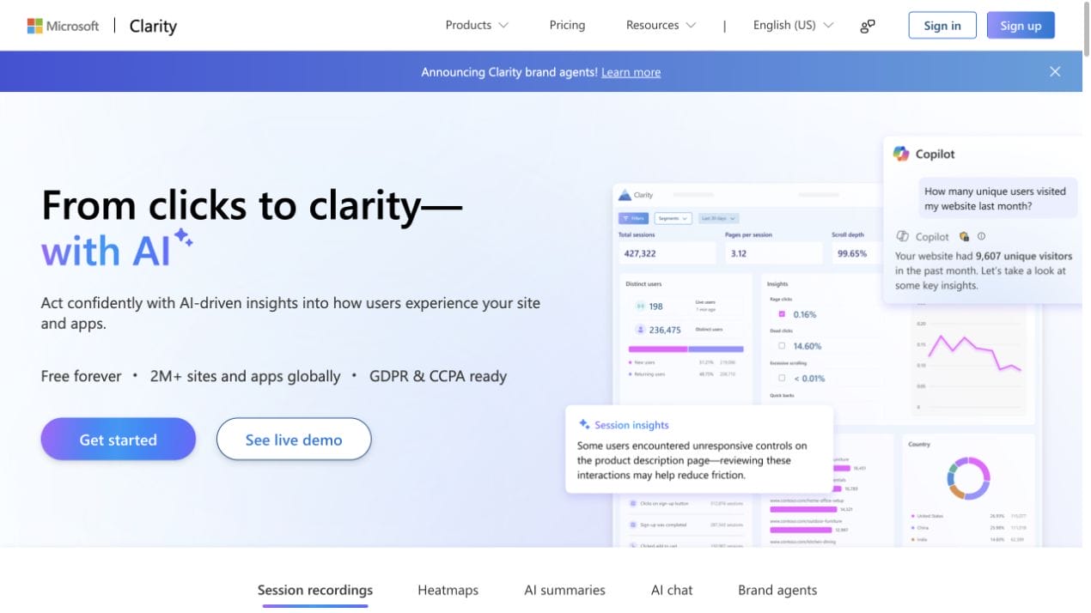
Task: Switch to the Heatmaps tab
Action: (x=448, y=590)
